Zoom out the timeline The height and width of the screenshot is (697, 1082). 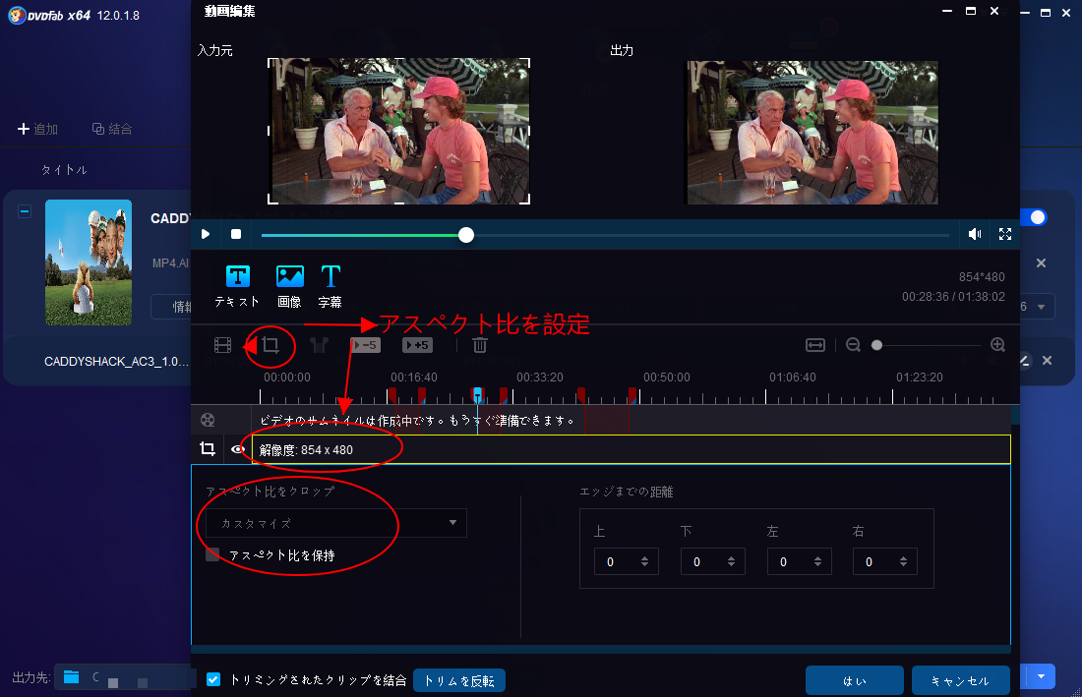[853, 345]
